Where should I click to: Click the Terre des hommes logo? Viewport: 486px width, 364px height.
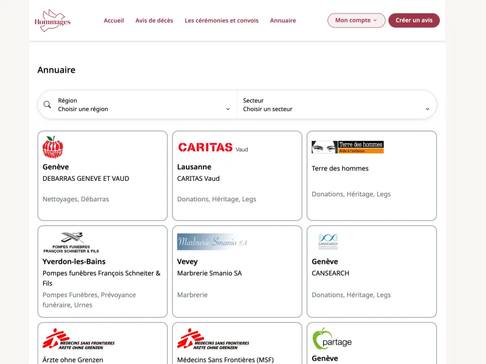347,147
